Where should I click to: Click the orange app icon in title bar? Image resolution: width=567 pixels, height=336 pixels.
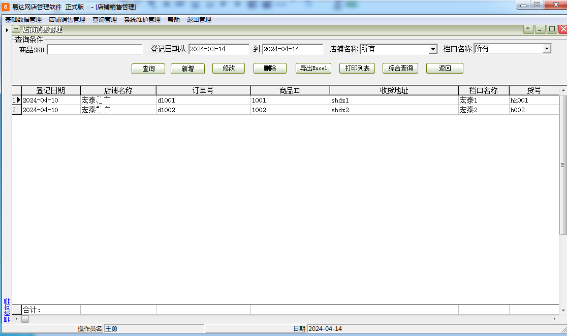6,7
